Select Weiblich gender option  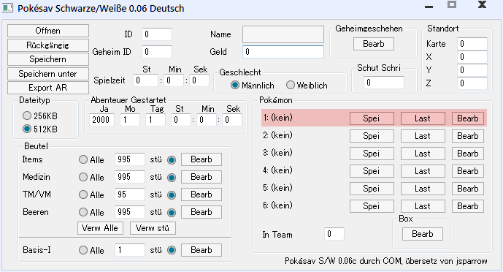pyautogui.click(x=291, y=85)
